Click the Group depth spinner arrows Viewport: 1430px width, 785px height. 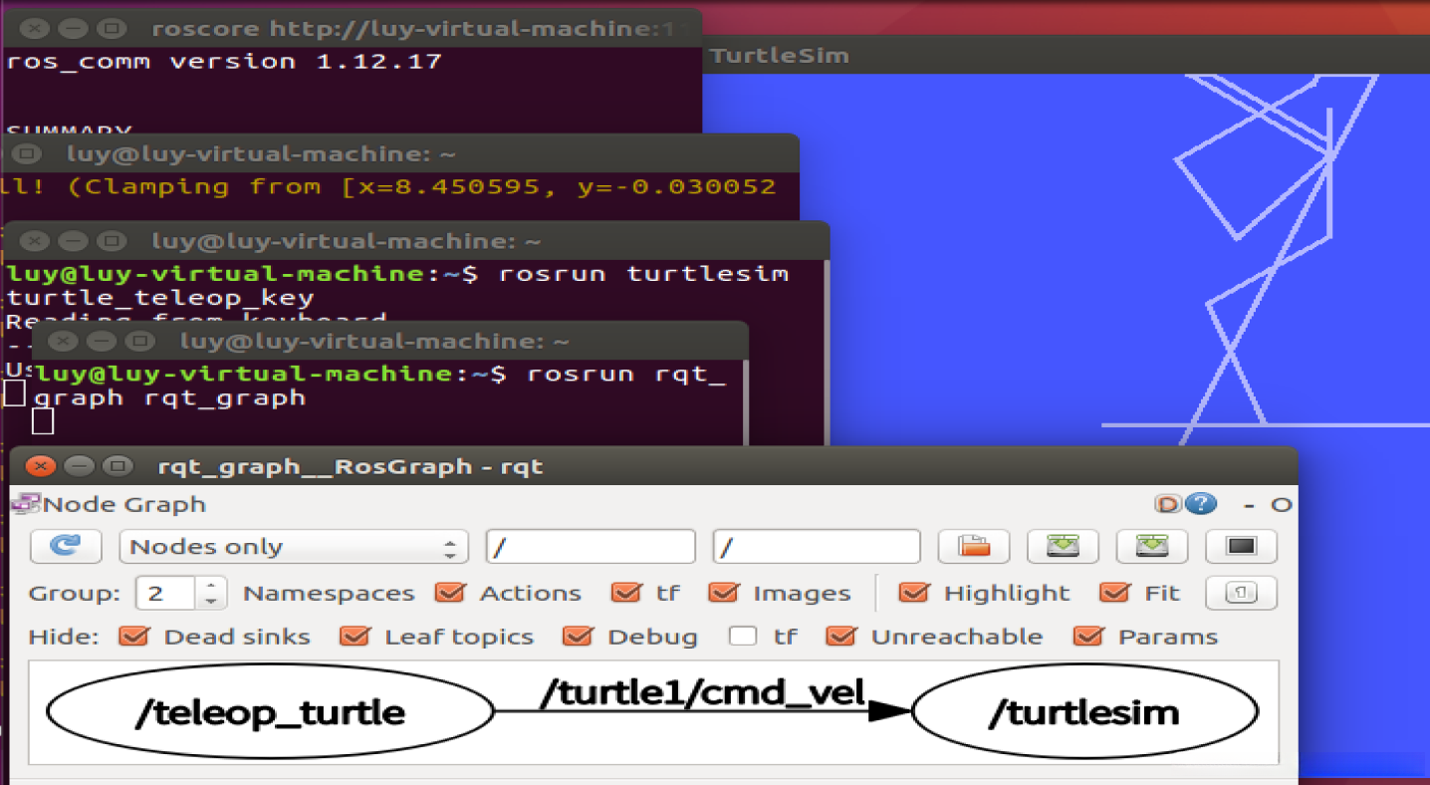(x=210, y=594)
